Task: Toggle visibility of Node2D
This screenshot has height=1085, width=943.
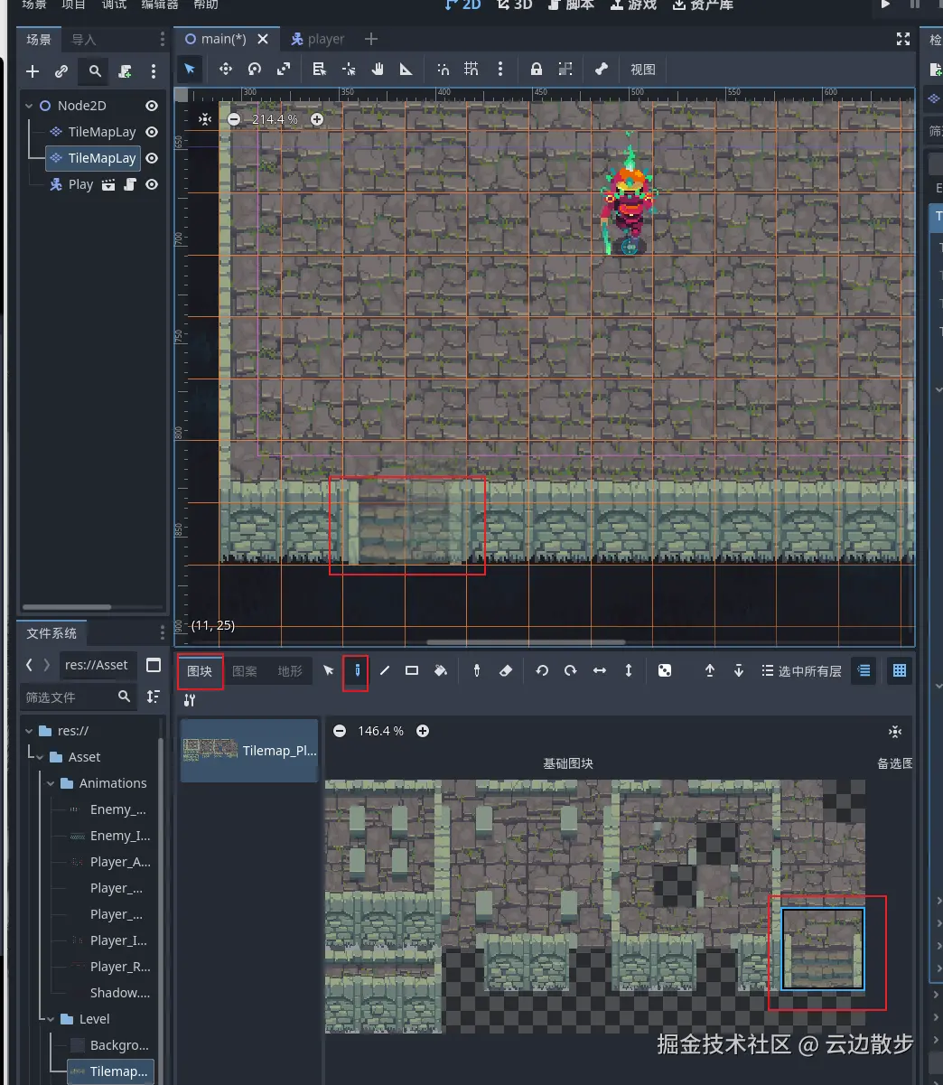Action: point(152,106)
